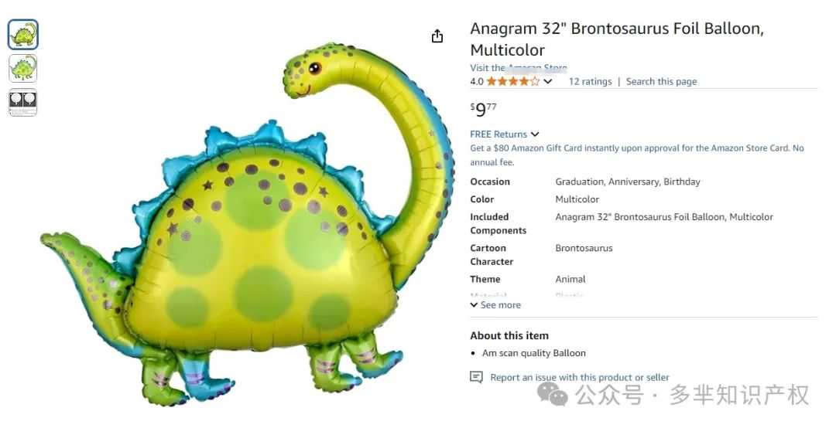Open the 12 ratings link
This screenshot has width=836, height=428.
click(590, 81)
